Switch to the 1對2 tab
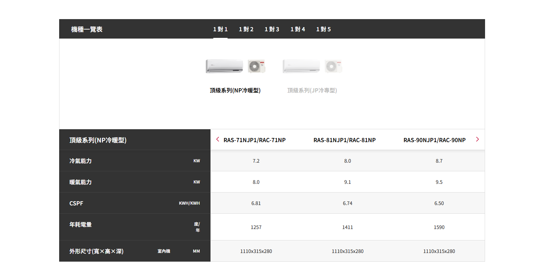 click(x=246, y=29)
